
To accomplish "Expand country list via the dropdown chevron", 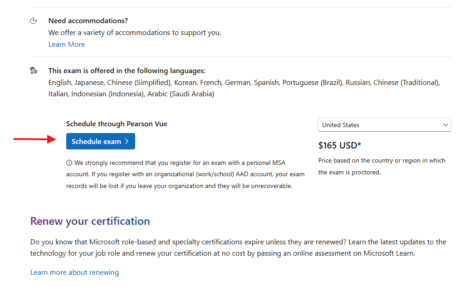I will (446, 125).
